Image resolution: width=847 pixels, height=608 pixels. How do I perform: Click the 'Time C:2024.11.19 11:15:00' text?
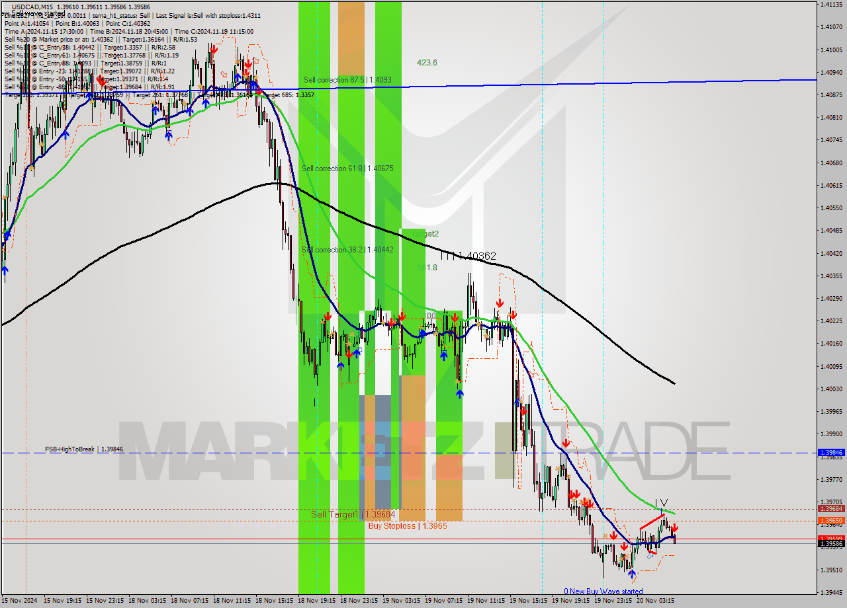tap(214, 31)
